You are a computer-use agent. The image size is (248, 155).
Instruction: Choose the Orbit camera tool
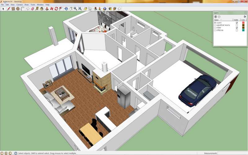click(x=66, y=9)
